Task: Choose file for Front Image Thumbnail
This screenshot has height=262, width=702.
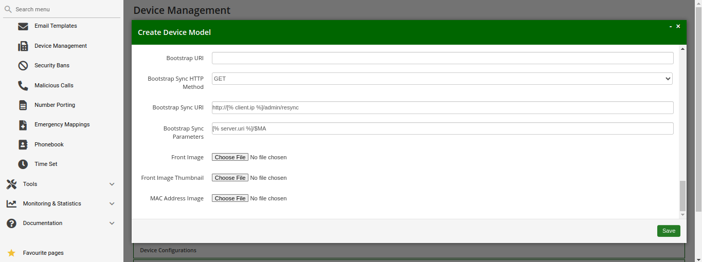Action: [230, 178]
